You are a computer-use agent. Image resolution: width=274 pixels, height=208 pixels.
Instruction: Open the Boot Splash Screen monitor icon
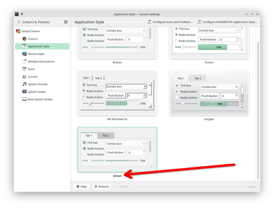point(24,99)
